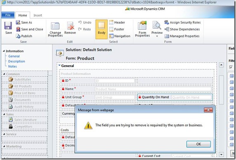Viewport: 236px width, 160px height.
Task: Click the Save floppy disk icon
Action: click(x=8, y=26)
